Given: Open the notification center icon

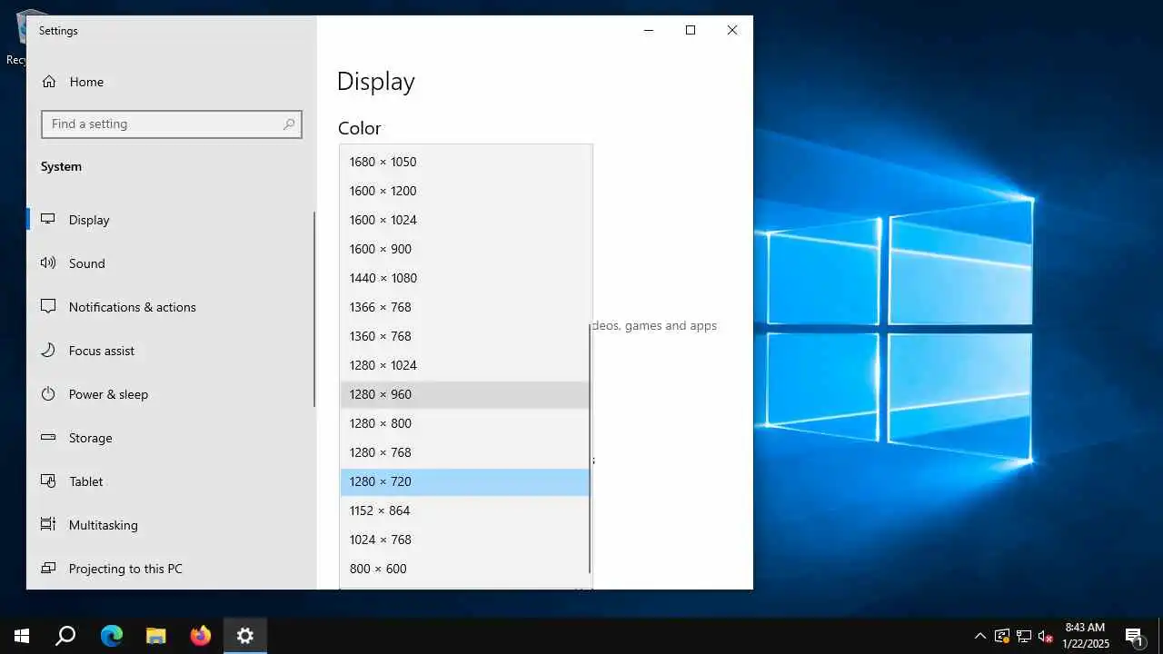Looking at the screenshot, I should [x=1134, y=636].
